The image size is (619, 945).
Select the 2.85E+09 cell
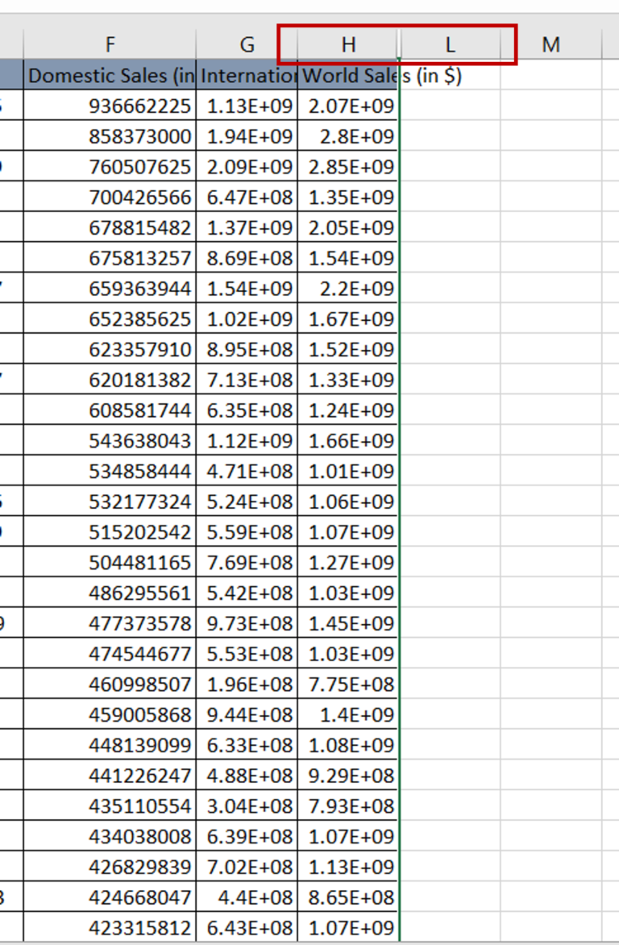click(348, 166)
